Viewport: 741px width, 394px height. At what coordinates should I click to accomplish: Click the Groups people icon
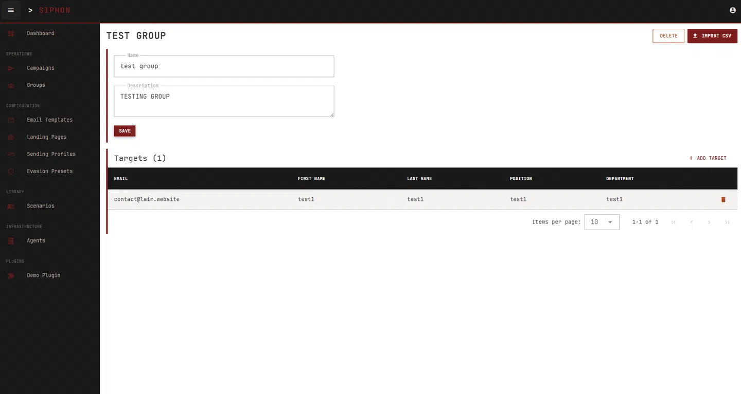coord(11,85)
